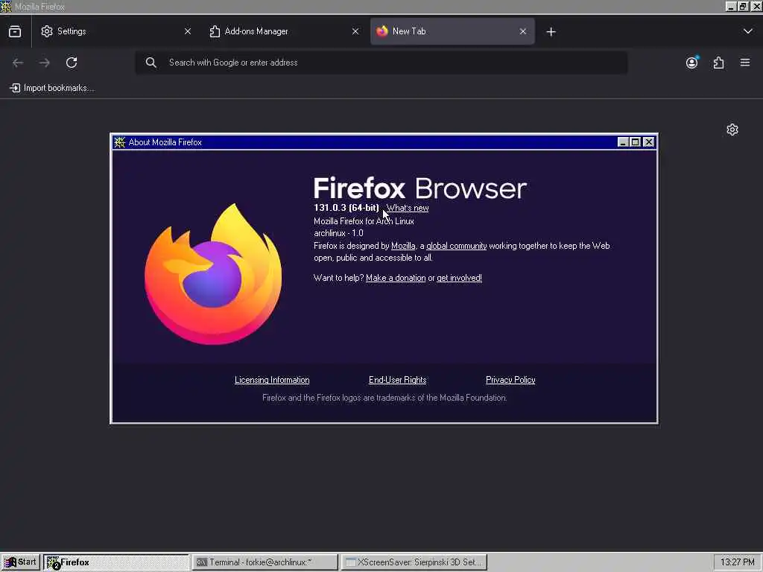Click Make a donation link
763x572 pixels.
coord(396,279)
